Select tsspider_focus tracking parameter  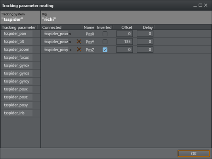tap(18, 57)
